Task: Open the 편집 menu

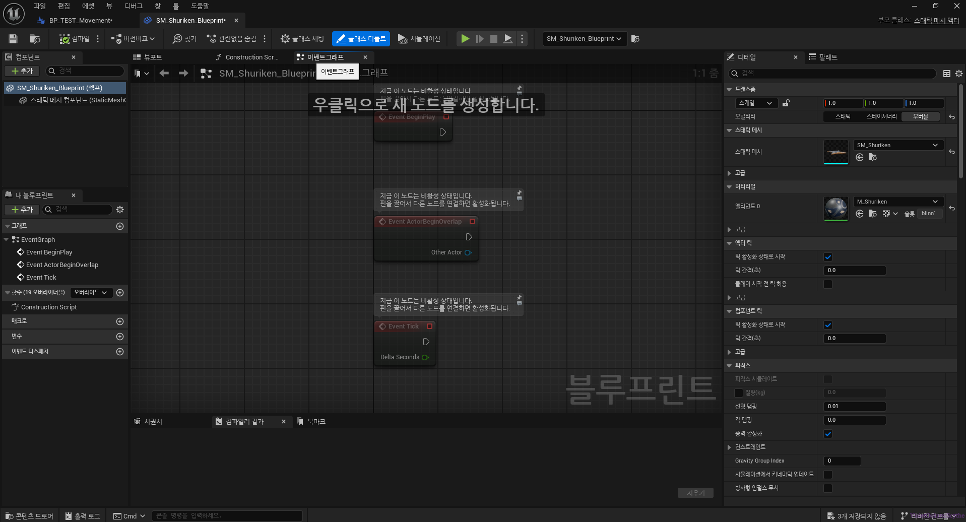Action: (x=63, y=6)
